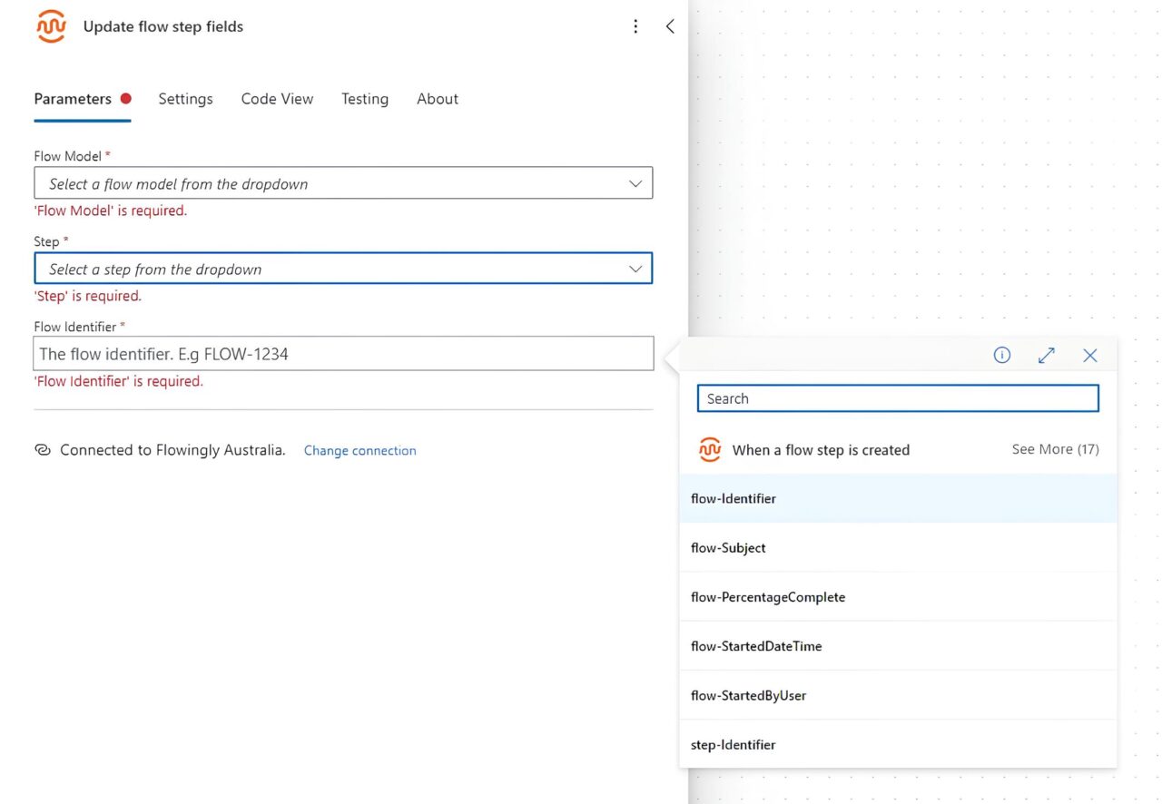Image resolution: width=1162 pixels, height=804 pixels.
Task: Close the dynamic content popup
Action: coord(1090,356)
